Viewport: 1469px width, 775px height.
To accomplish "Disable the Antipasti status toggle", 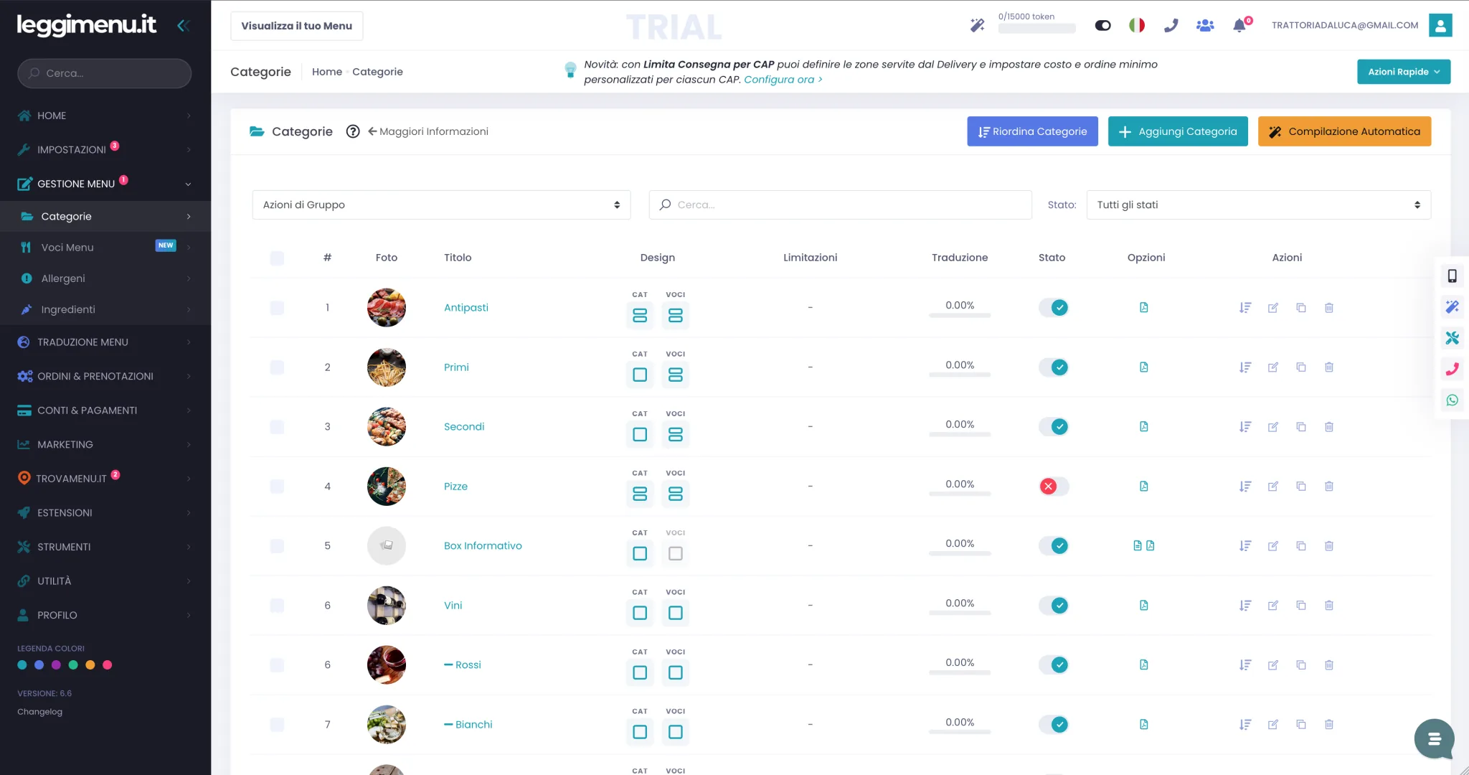I will [1054, 308].
